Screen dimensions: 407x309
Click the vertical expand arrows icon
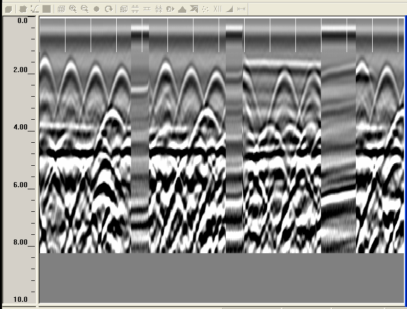[135, 9]
